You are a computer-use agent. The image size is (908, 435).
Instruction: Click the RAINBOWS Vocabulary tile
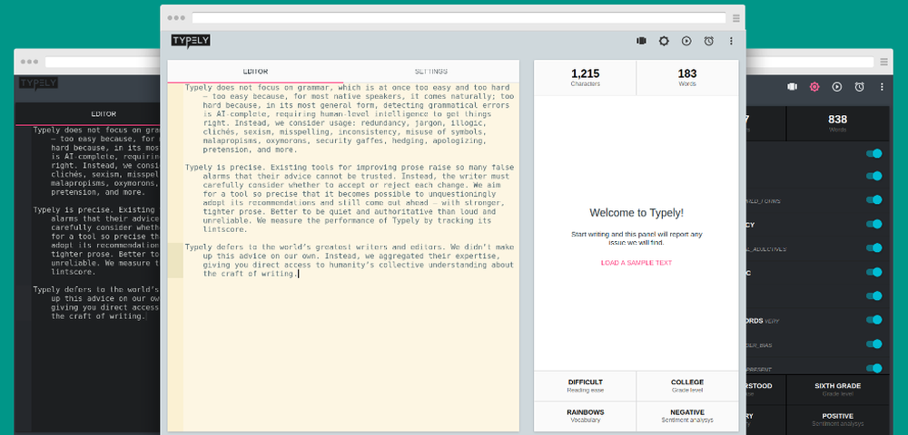coord(585,416)
